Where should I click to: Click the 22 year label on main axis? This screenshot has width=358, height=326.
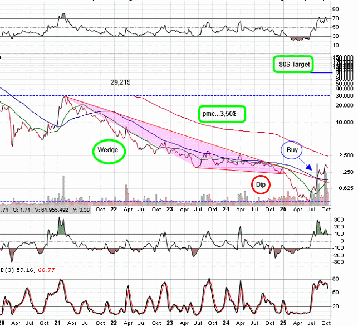[114, 210]
